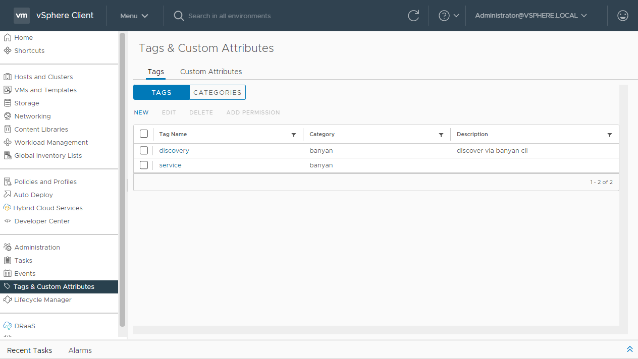The image size is (638, 359).
Task: Open the smiley feedback icon
Action: pos(623,16)
